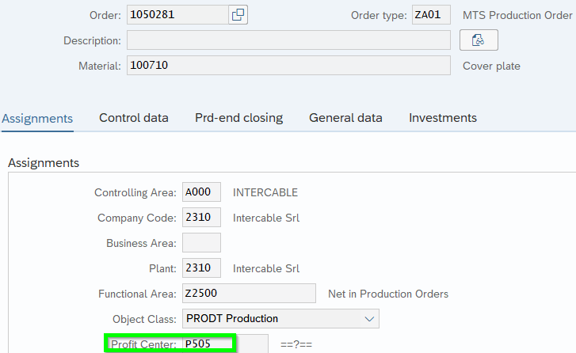The height and width of the screenshot is (353, 576).
Task: Focus the empty Description field
Action: point(288,40)
